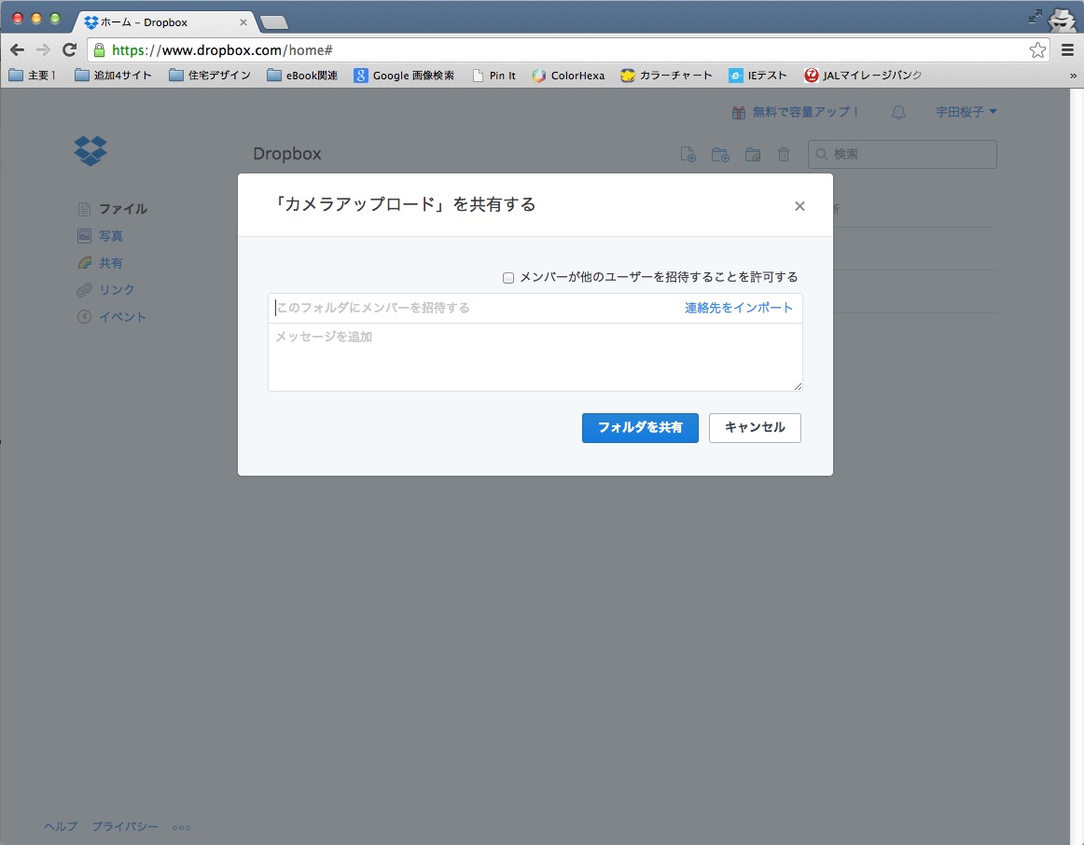This screenshot has height=845, width=1084.
Task: Click the browser reload icon
Action: coord(69,49)
